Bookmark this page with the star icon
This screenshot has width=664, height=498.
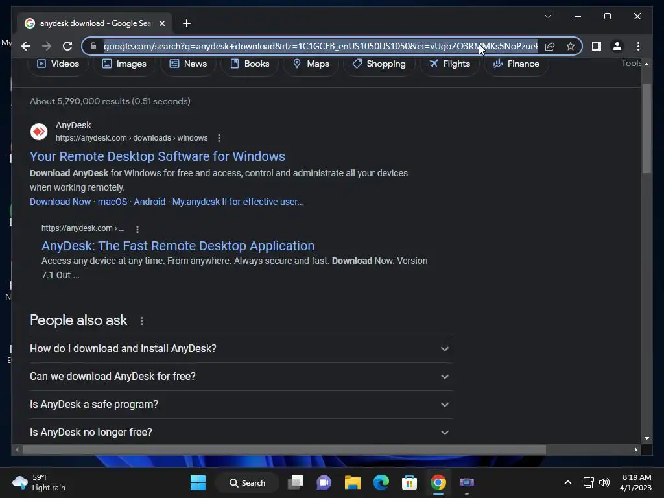click(x=571, y=46)
